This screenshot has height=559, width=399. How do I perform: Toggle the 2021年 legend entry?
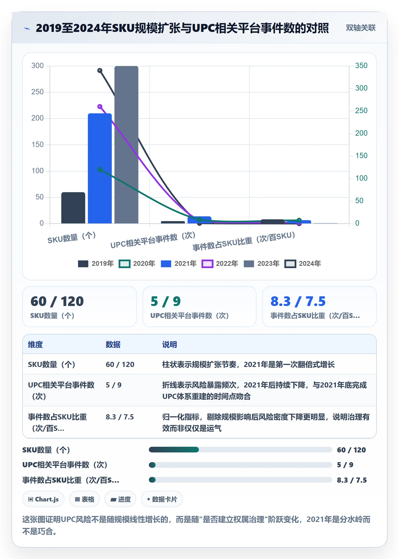(179, 264)
